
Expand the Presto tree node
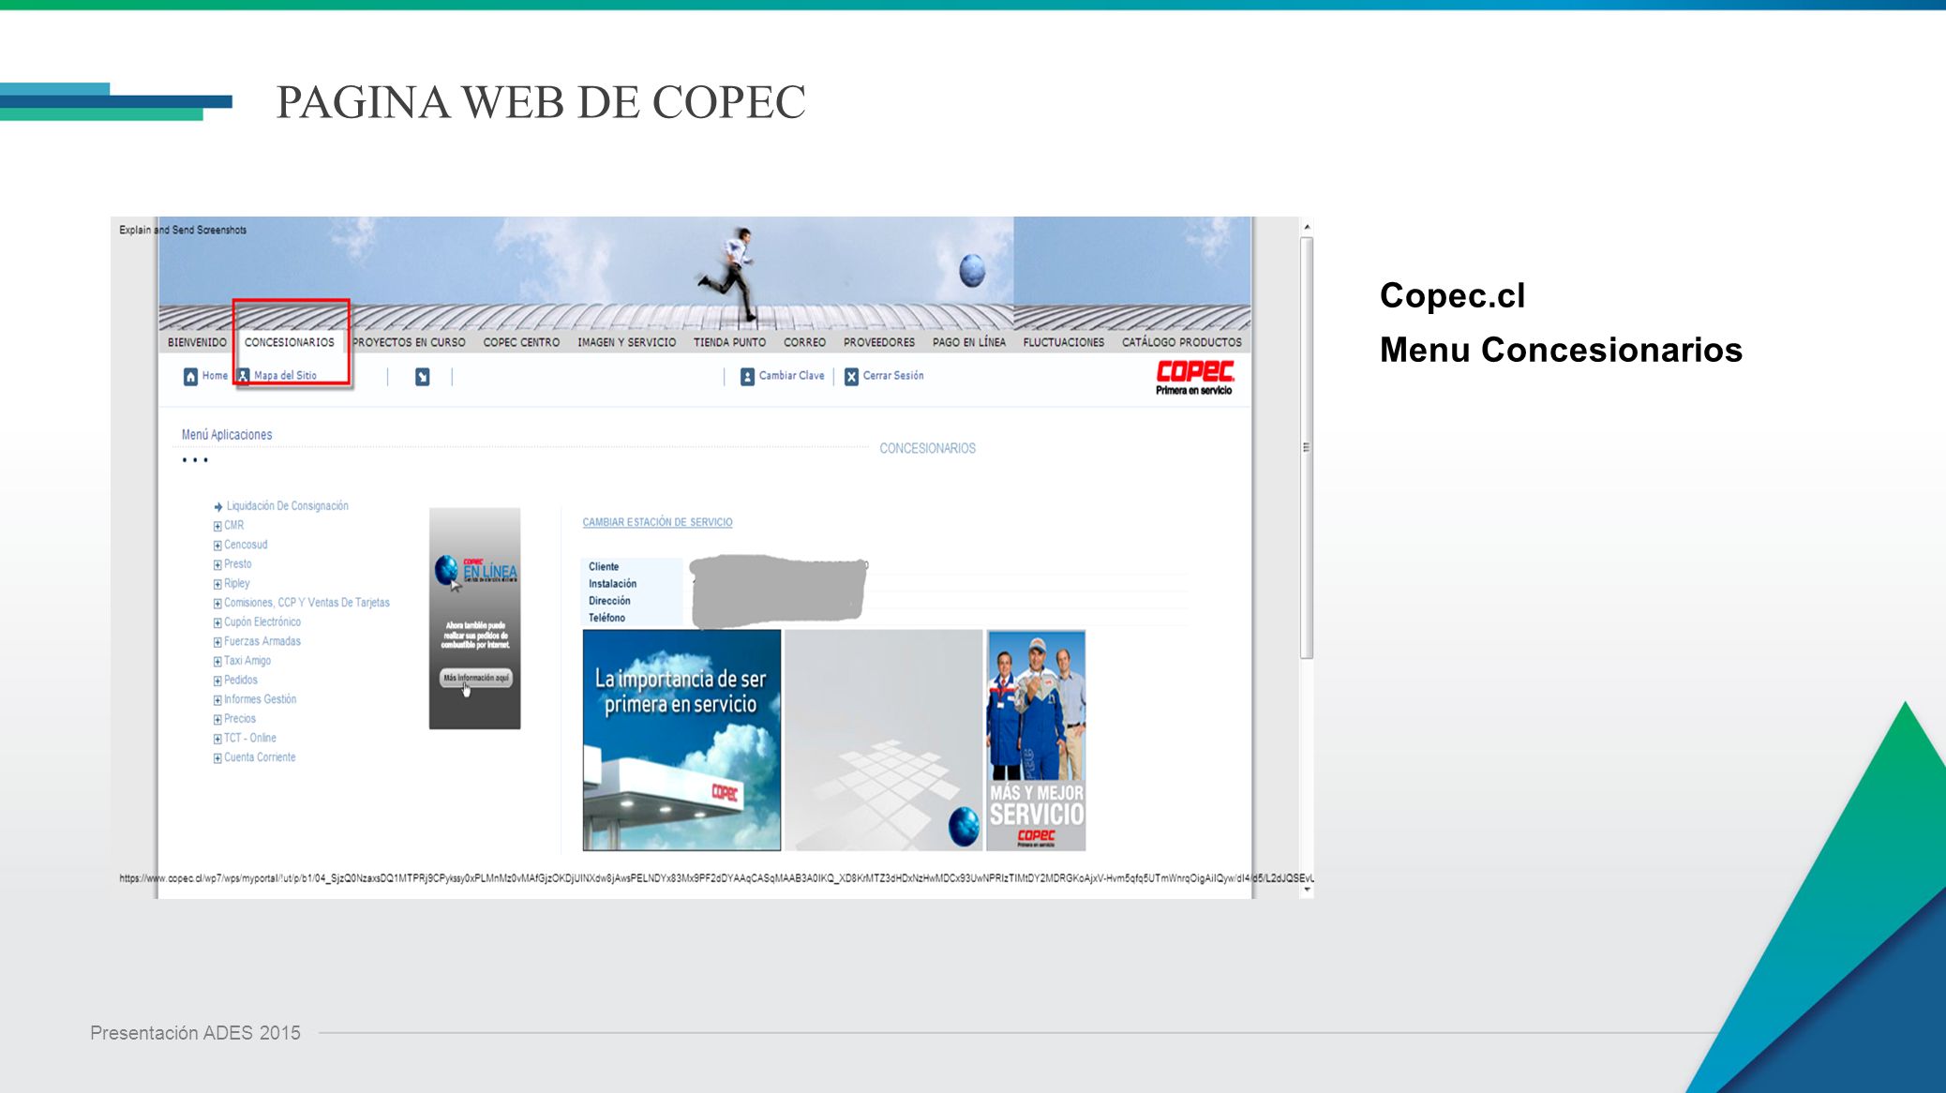coord(217,565)
